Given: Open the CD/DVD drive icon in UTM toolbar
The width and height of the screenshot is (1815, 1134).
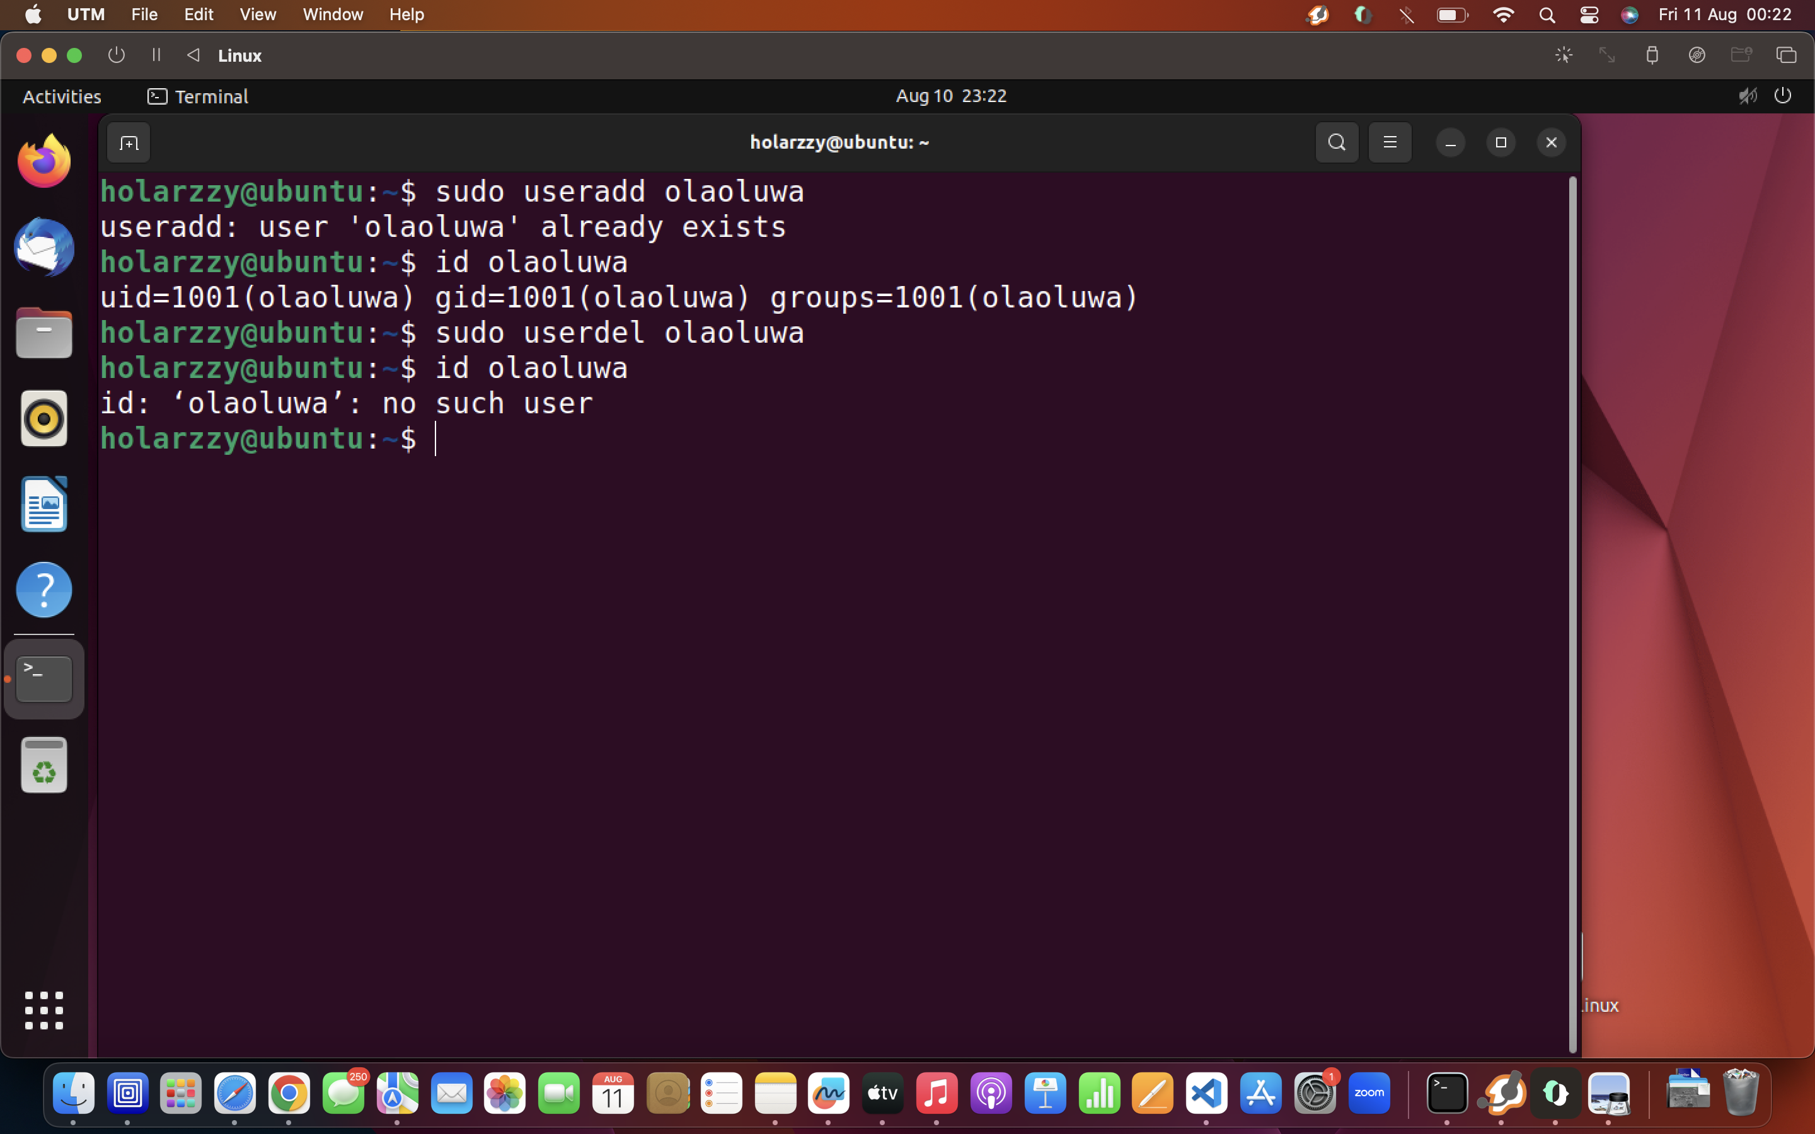Looking at the screenshot, I should [1697, 55].
